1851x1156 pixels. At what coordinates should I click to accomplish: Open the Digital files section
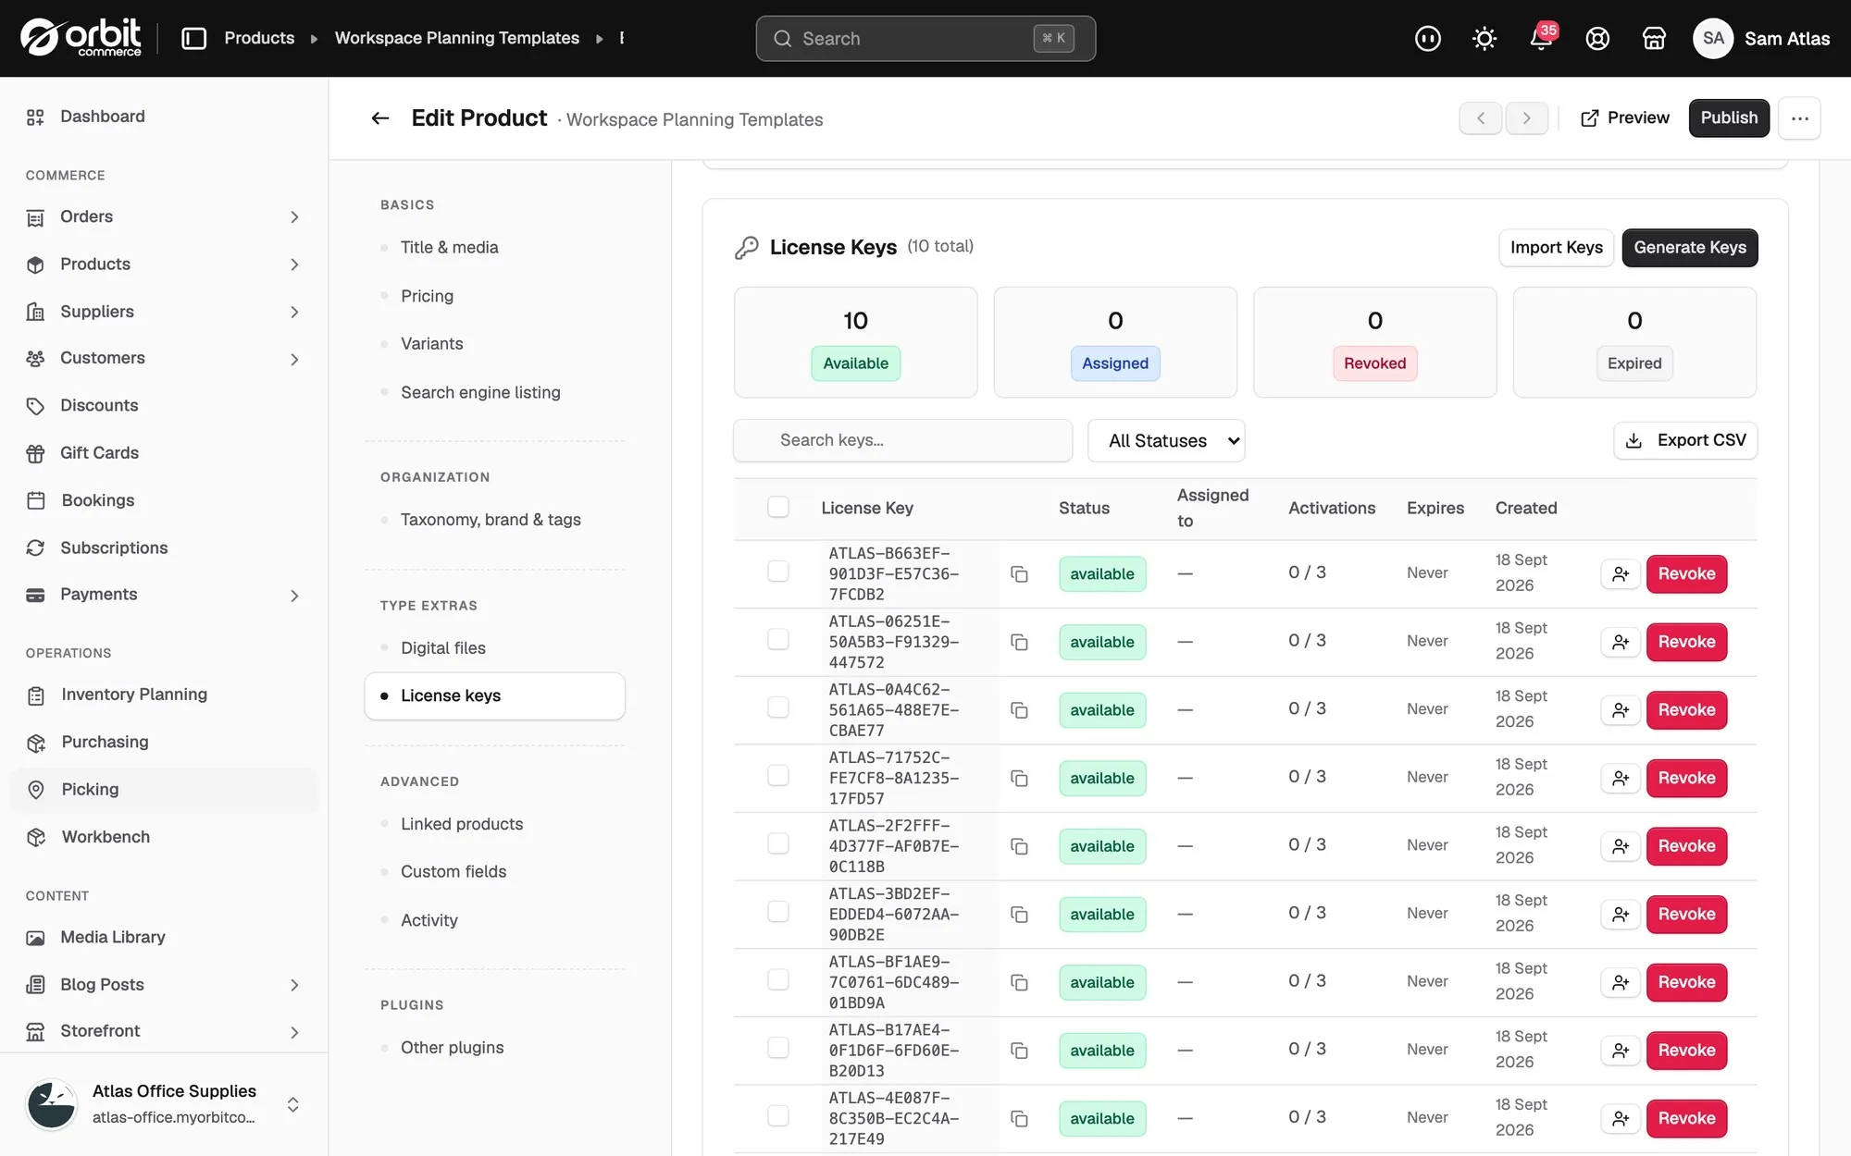point(442,648)
